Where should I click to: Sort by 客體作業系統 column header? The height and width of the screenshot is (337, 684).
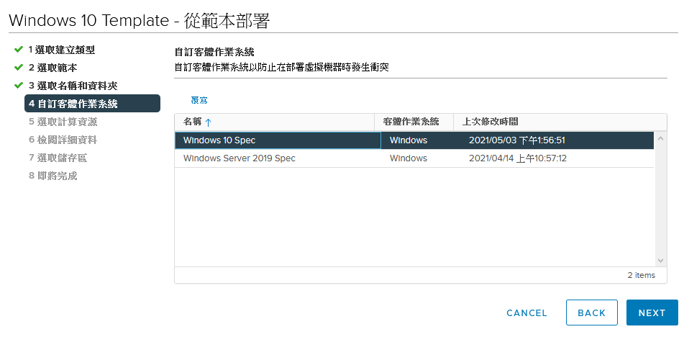click(411, 122)
